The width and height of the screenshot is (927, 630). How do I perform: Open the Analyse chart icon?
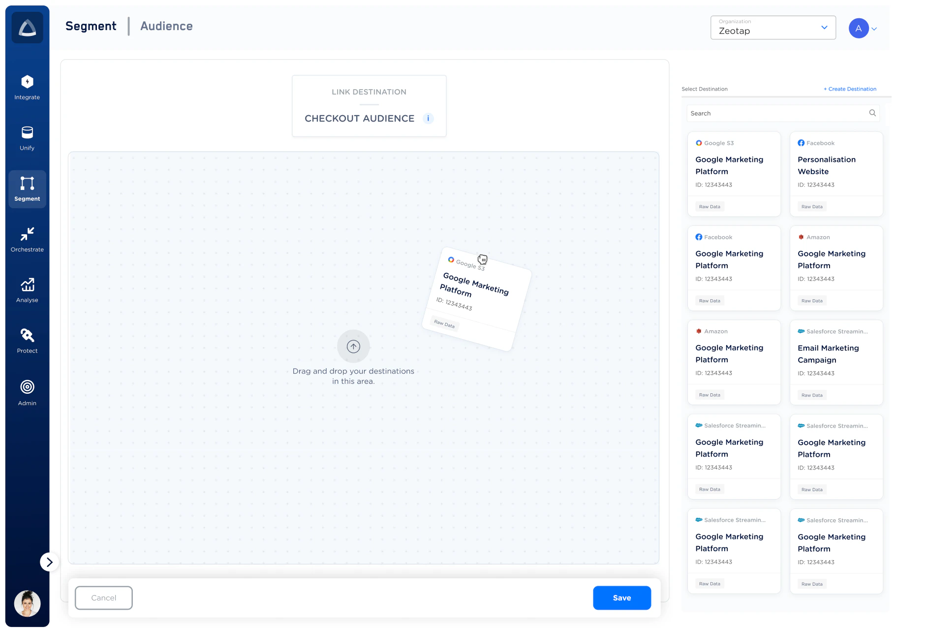coord(27,284)
